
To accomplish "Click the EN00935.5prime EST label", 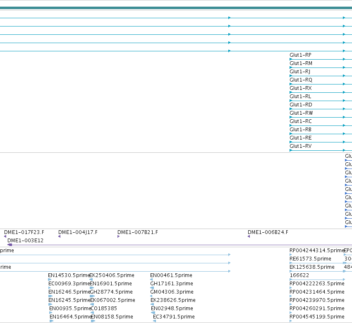I will 70,309.
